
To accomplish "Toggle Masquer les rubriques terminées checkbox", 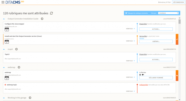I will pyautogui.click(x=126, y=13).
